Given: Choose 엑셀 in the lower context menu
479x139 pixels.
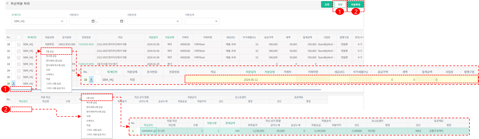Looking at the screenshot, I should click(88, 125).
